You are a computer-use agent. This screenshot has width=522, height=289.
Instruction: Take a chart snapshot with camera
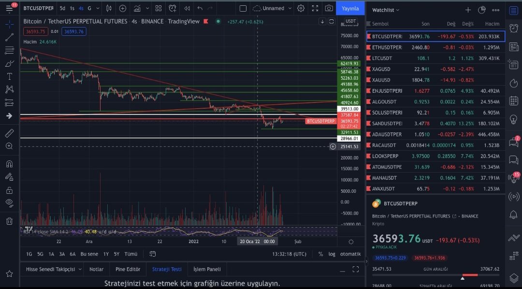click(329, 8)
